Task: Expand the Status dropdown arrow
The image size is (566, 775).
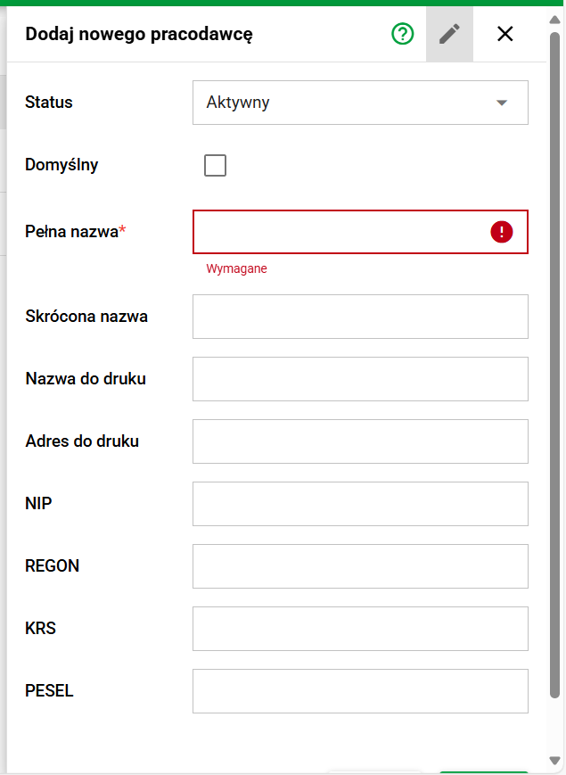Action: [502, 103]
